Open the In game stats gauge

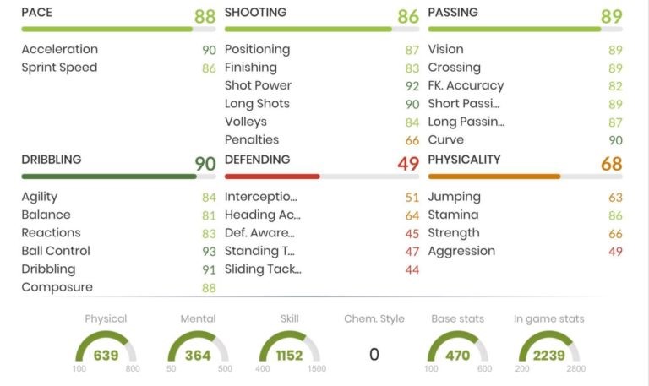click(x=548, y=351)
